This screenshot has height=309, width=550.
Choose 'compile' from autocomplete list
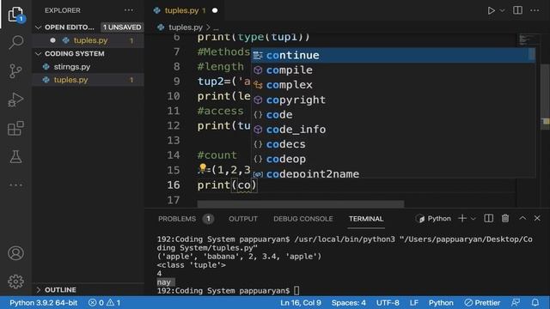tap(393, 70)
